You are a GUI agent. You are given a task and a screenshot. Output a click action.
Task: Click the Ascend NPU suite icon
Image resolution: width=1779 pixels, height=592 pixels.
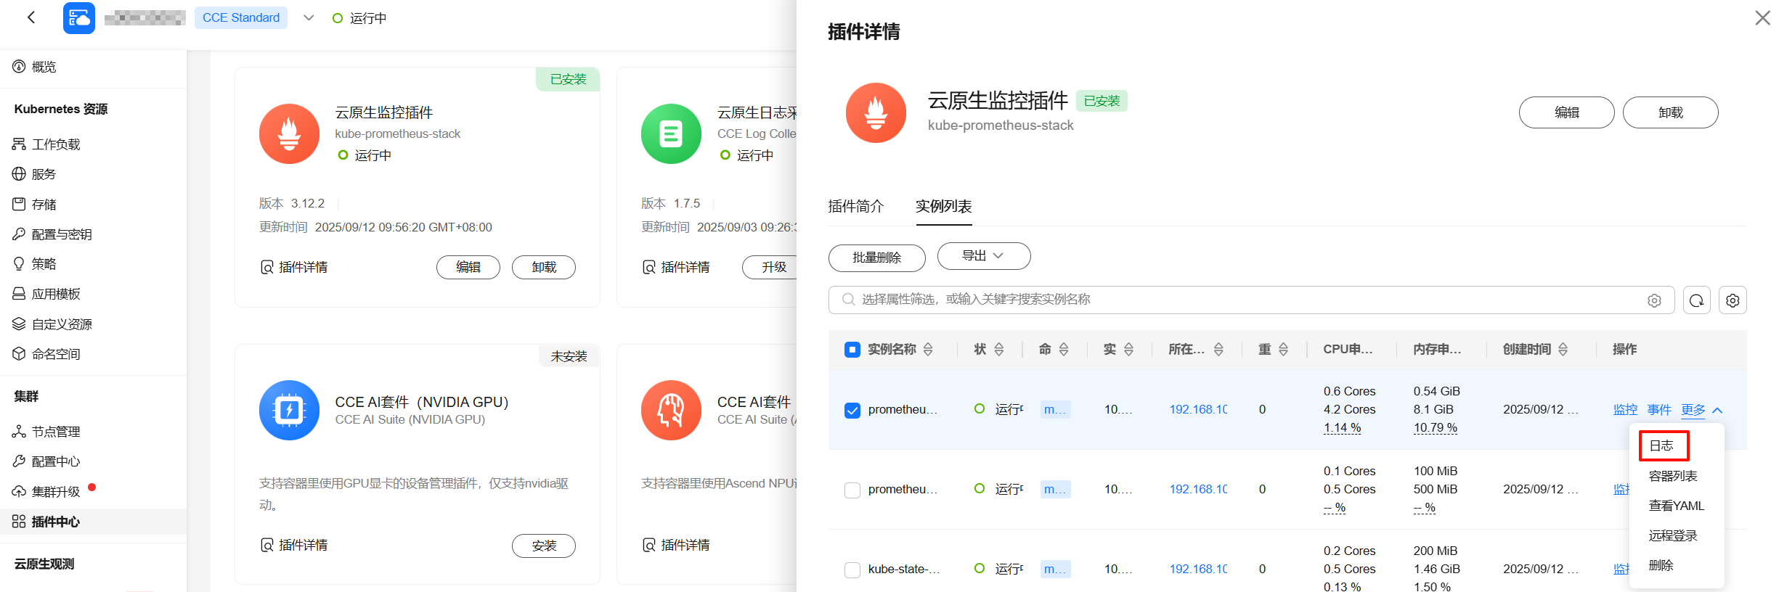tap(671, 410)
